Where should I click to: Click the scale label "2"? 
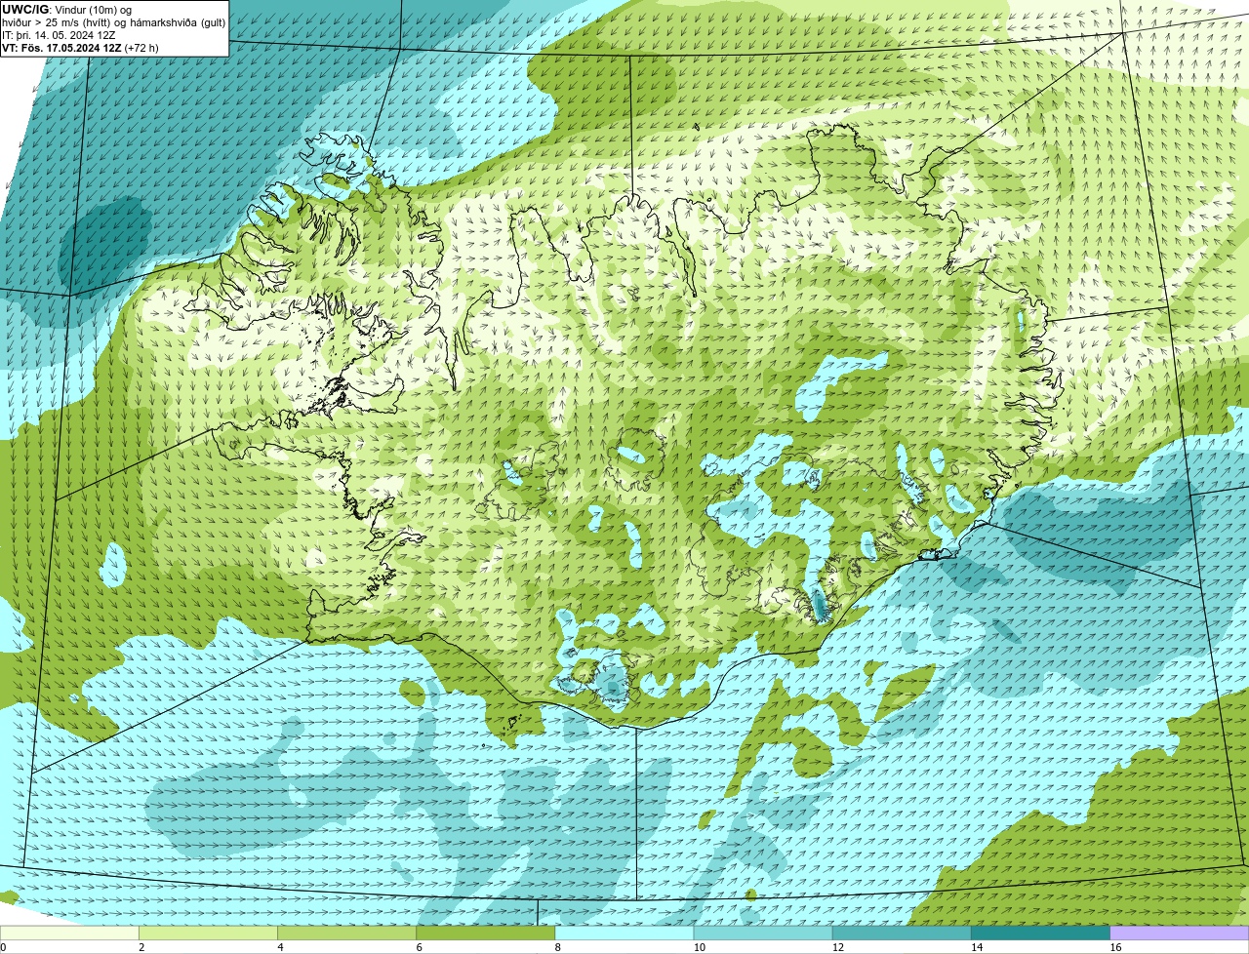point(141,947)
